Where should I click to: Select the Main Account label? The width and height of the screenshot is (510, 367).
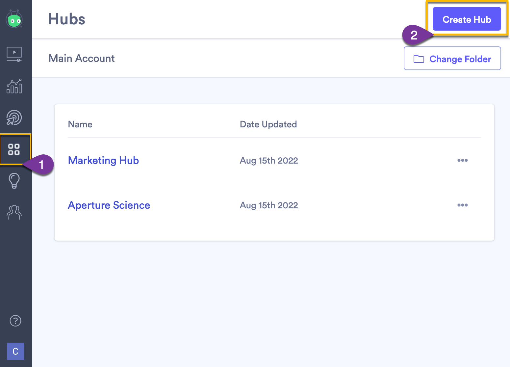coord(82,58)
